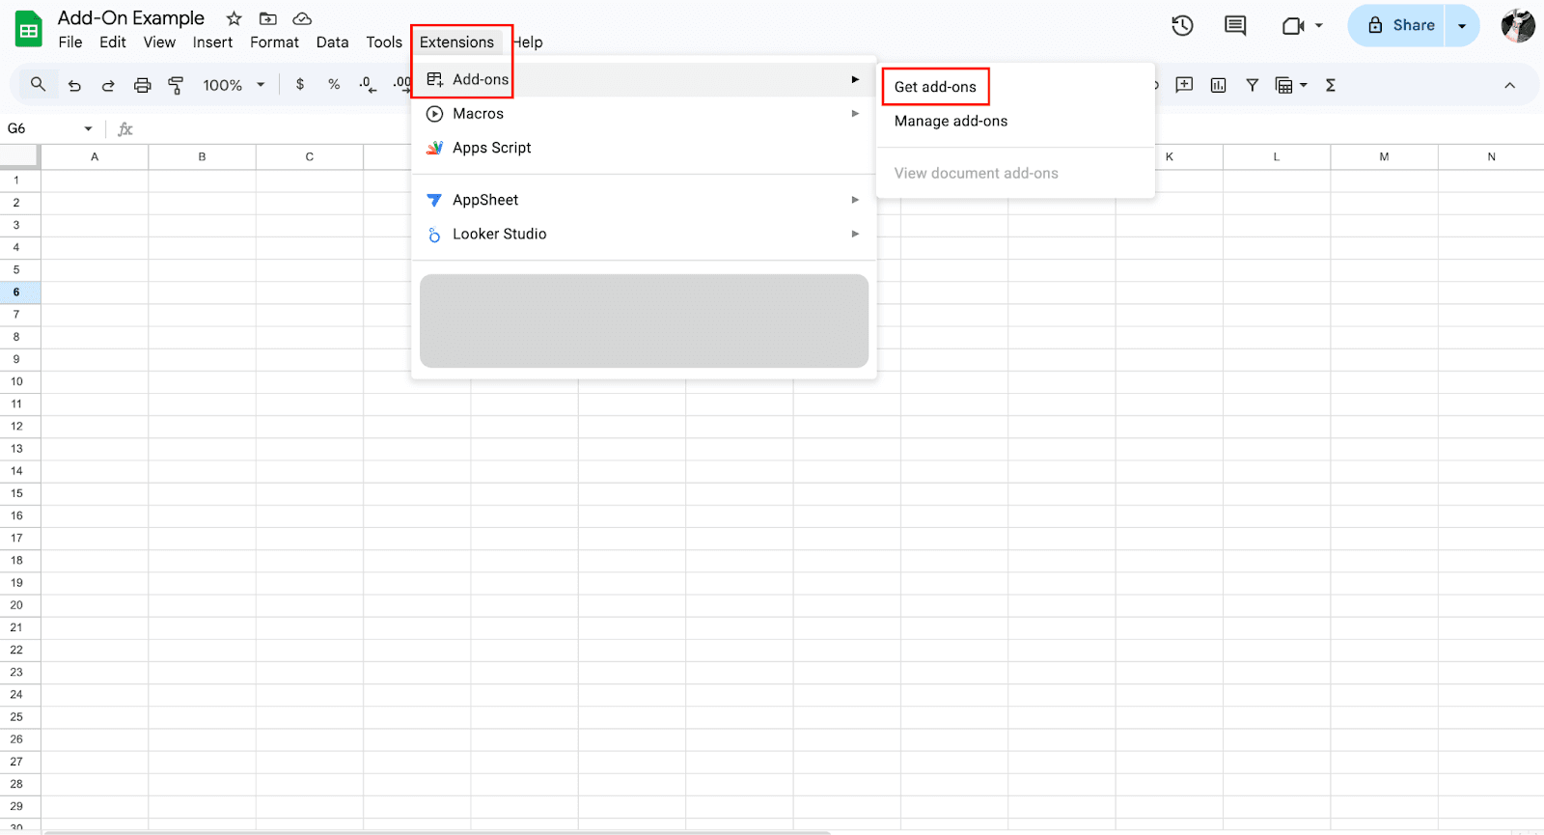Select column A header
The width and height of the screenshot is (1544, 835).
tap(95, 156)
